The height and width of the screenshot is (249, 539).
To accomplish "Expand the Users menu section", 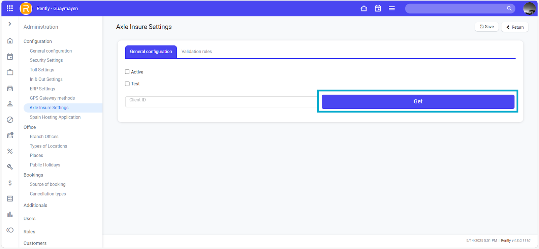I will tap(30, 218).
